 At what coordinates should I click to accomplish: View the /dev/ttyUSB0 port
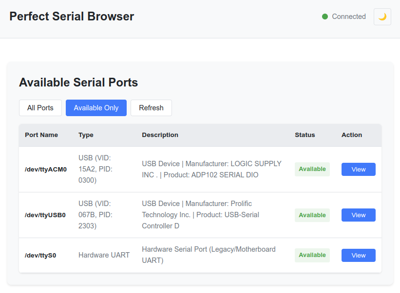[358, 215]
